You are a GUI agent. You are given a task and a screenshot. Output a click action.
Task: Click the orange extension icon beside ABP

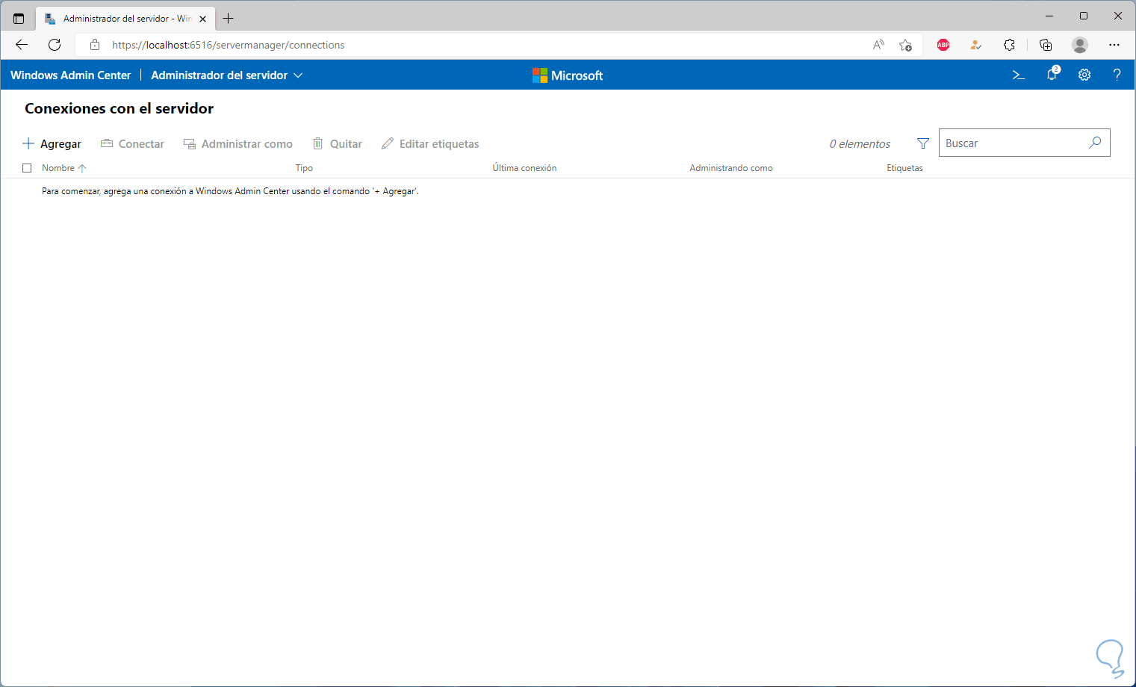pyautogui.click(x=975, y=45)
